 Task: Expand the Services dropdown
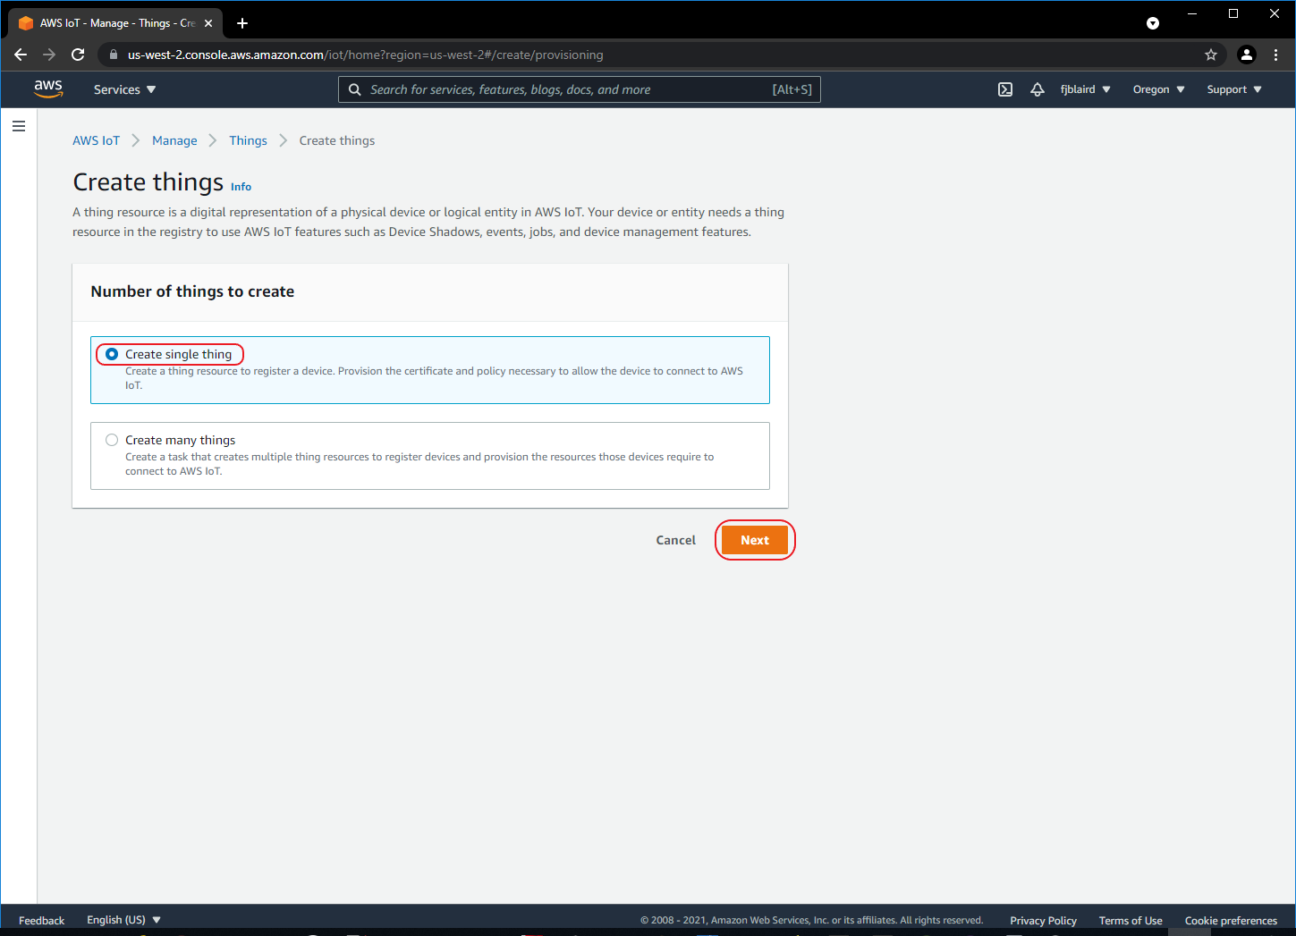[124, 89]
